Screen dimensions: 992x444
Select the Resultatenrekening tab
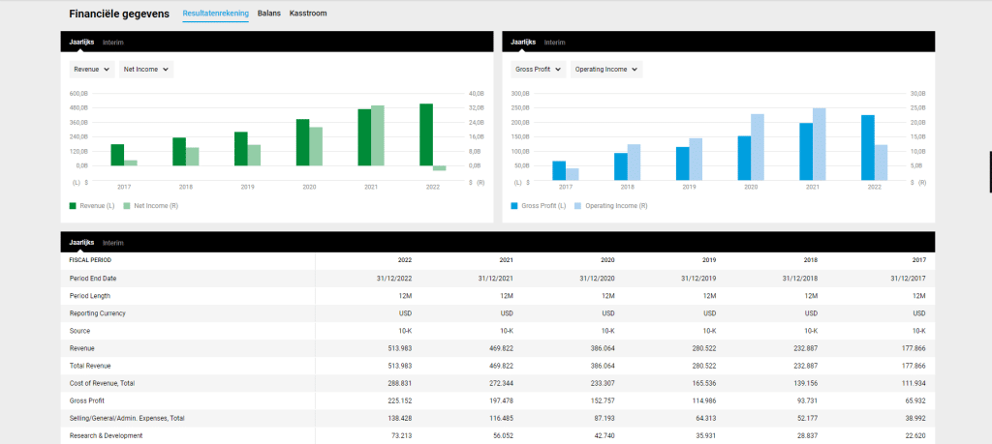(x=216, y=14)
